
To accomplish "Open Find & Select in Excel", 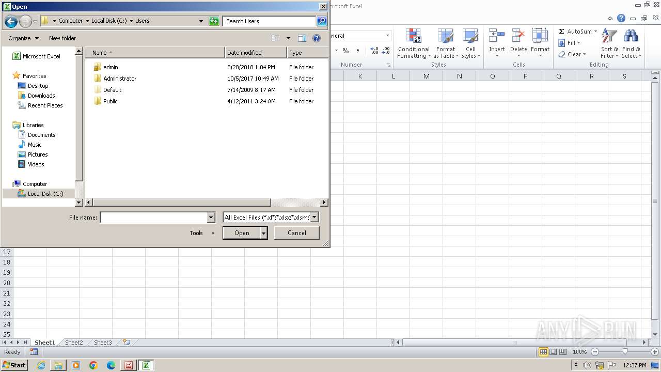I will click(x=631, y=44).
